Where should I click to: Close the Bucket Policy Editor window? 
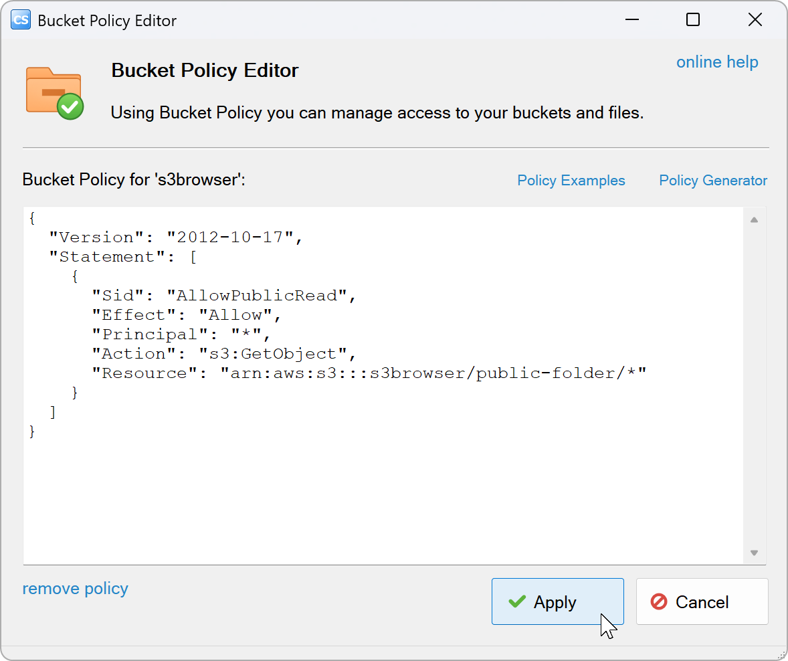click(755, 20)
